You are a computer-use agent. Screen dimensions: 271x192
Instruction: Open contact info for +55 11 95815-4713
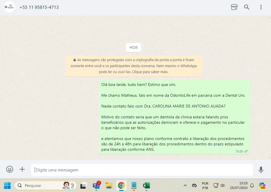tap(39, 7)
